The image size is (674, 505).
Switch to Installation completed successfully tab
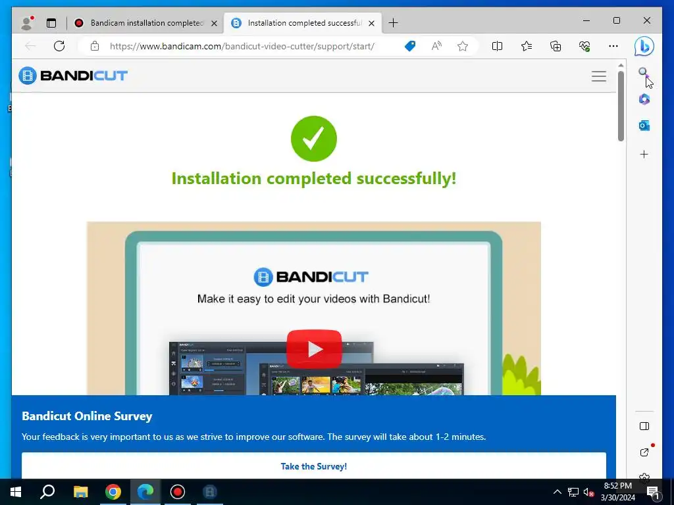(x=304, y=23)
